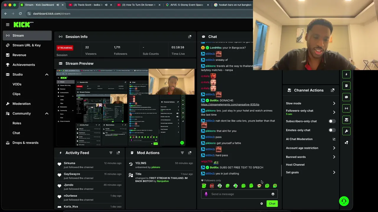The image size is (378, 212).
Task: Click LordHito username in chat
Action: click(x=216, y=48)
